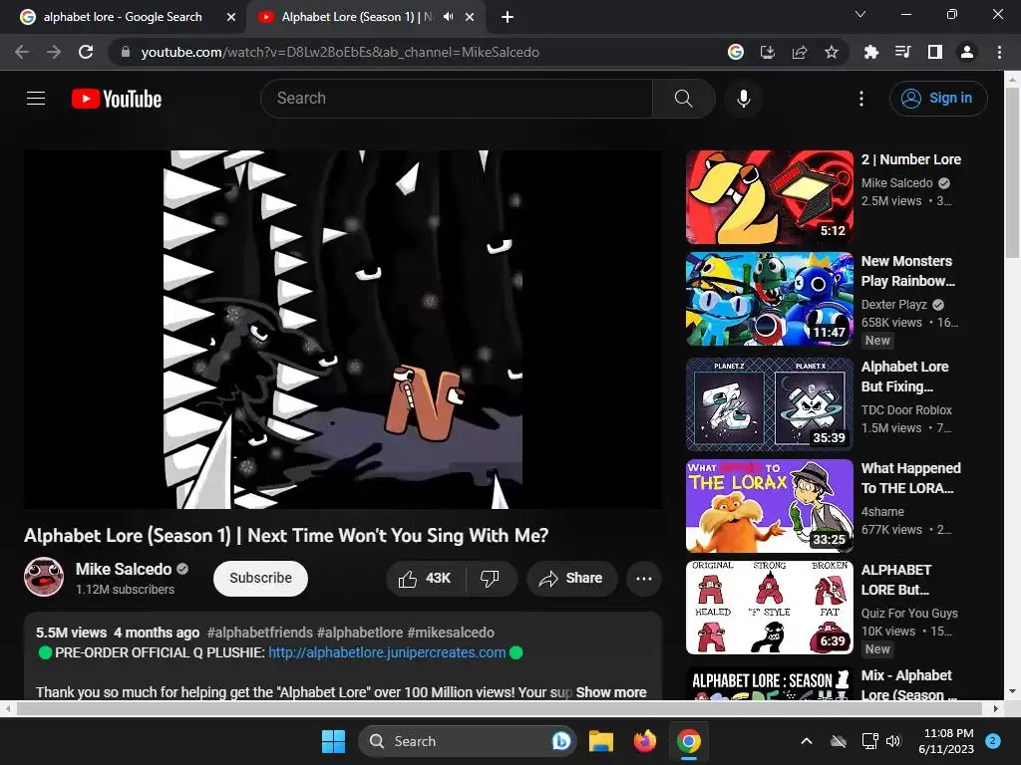Click the YouTube search magnifier button

point(683,99)
